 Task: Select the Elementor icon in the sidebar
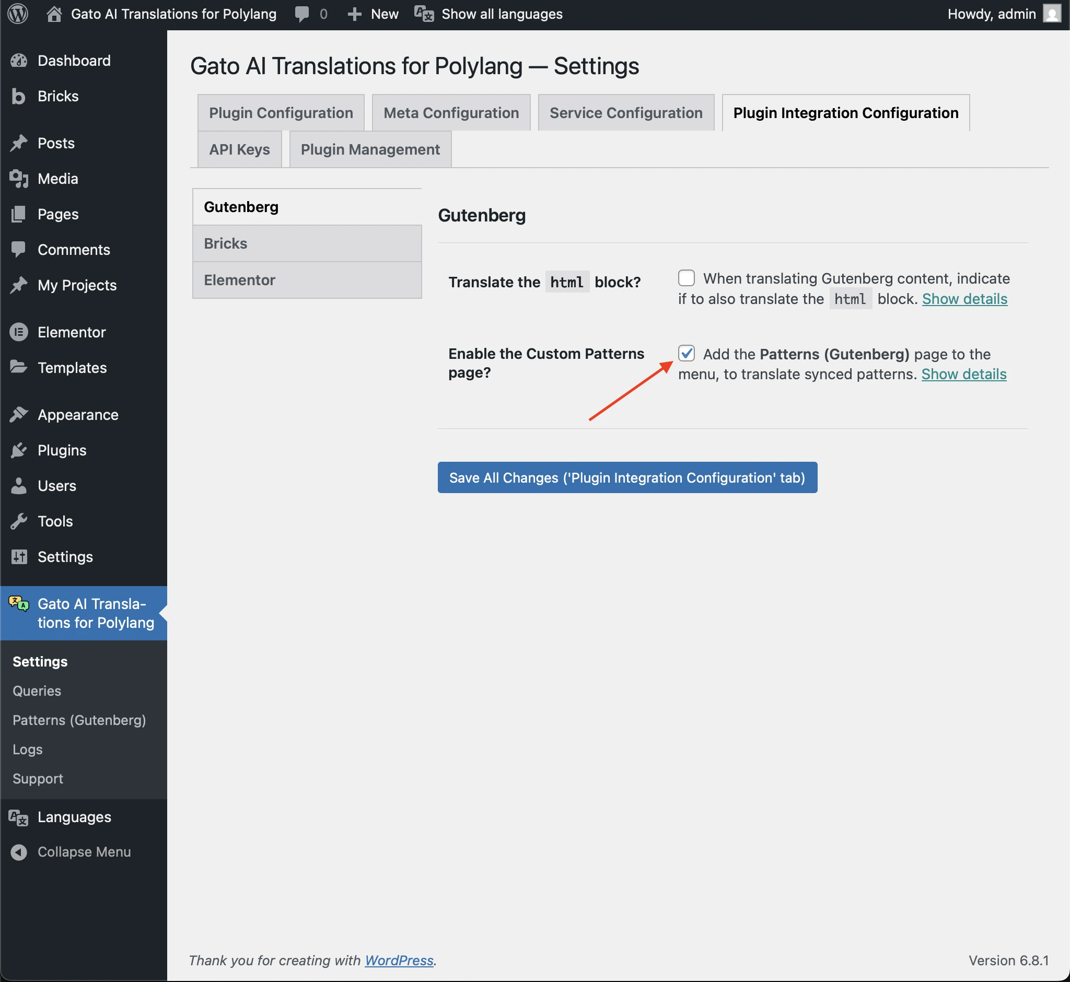coord(19,332)
